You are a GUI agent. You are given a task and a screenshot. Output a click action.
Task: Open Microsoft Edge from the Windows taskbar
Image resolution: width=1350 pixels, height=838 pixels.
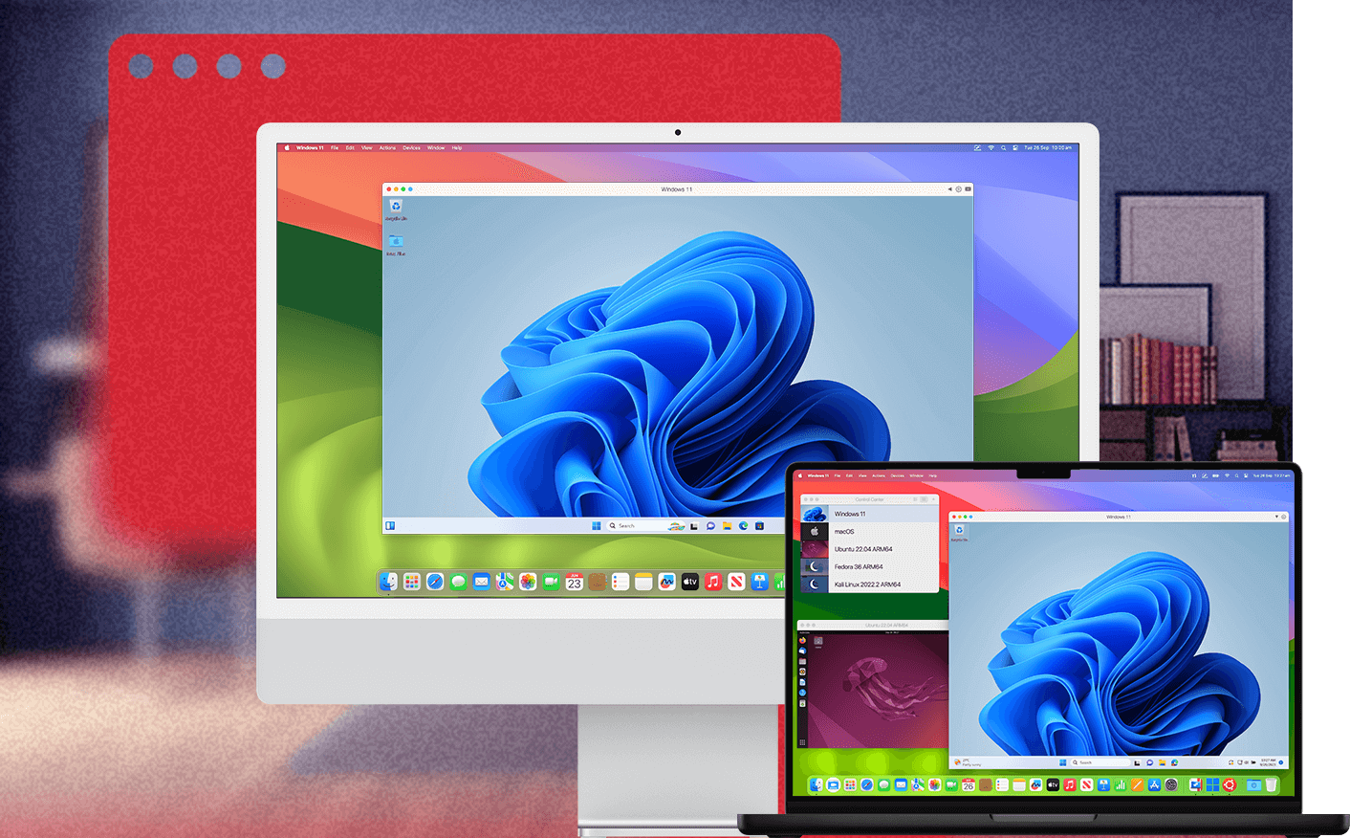[x=742, y=525]
